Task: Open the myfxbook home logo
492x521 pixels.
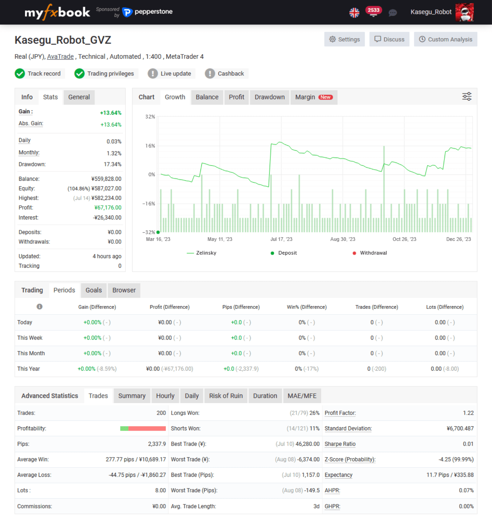Action: click(57, 12)
